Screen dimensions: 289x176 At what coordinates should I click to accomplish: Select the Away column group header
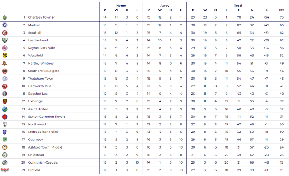point(165,6)
